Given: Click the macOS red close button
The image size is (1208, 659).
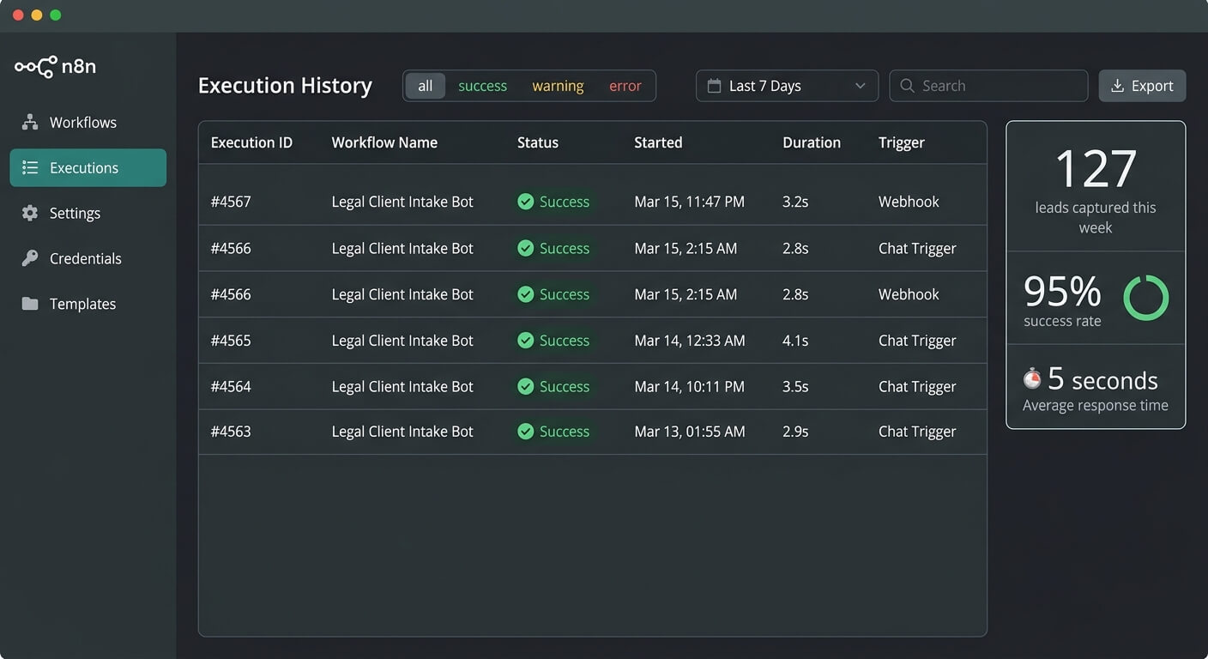Looking at the screenshot, I should [x=18, y=15].
